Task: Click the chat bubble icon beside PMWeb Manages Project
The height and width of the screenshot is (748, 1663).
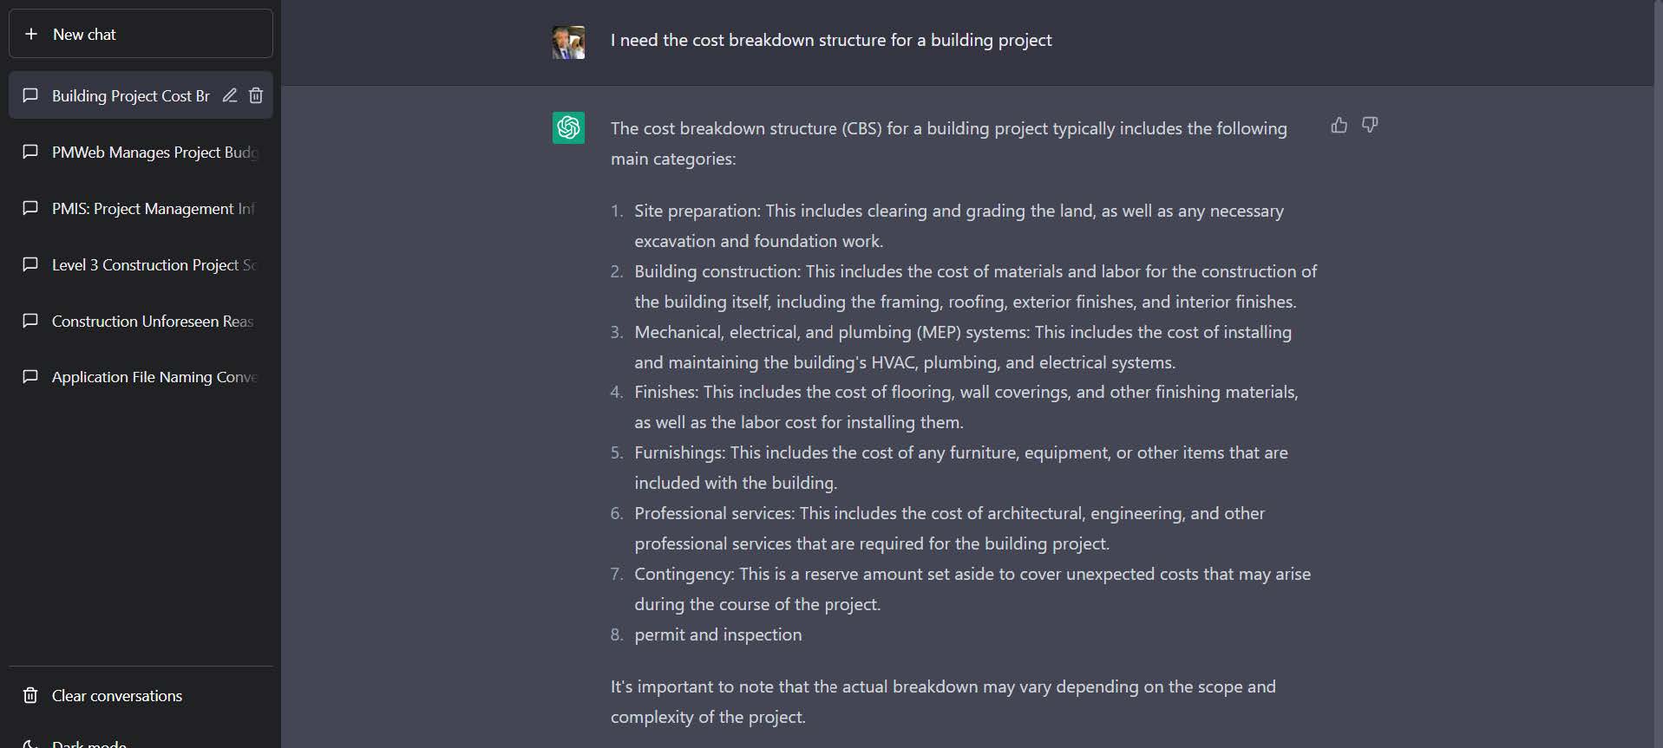Action: pos(30,152)
